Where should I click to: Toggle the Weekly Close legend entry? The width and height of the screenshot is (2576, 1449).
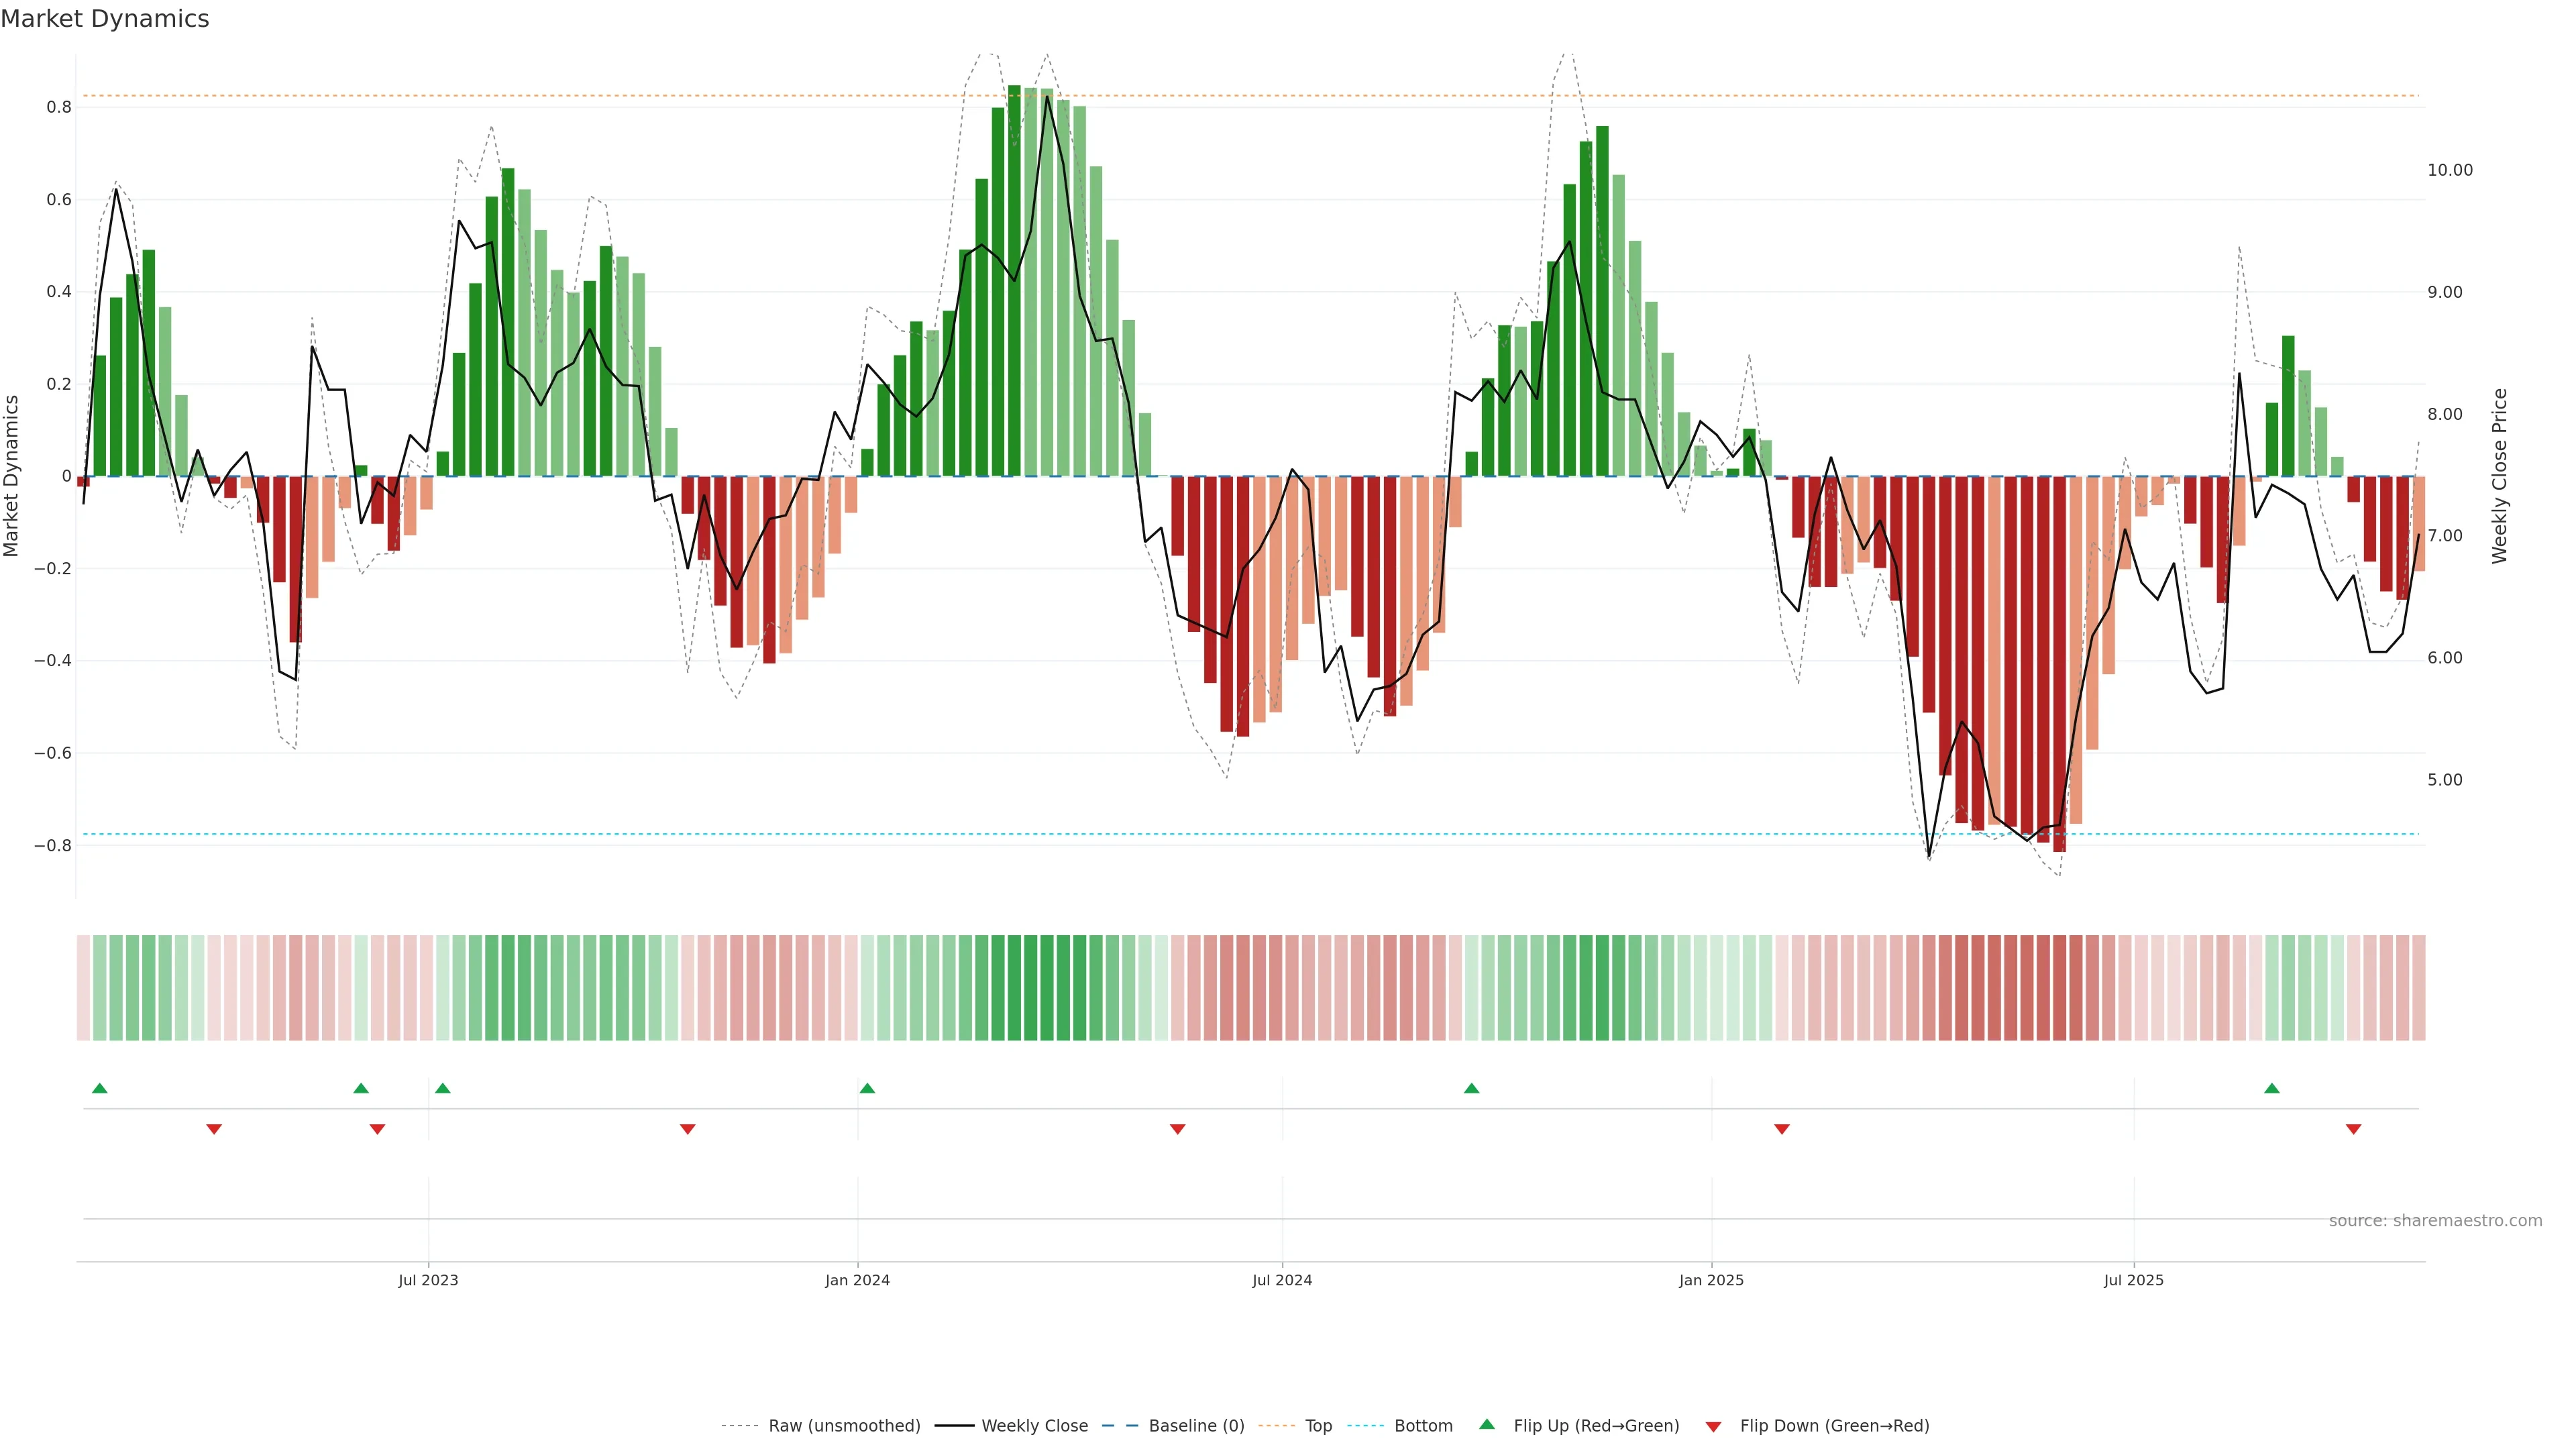click(x=1034, y=1426)
